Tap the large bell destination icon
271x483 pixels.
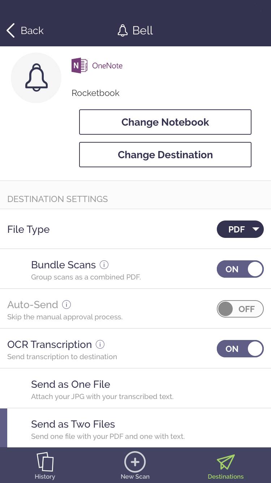point(36,77)
